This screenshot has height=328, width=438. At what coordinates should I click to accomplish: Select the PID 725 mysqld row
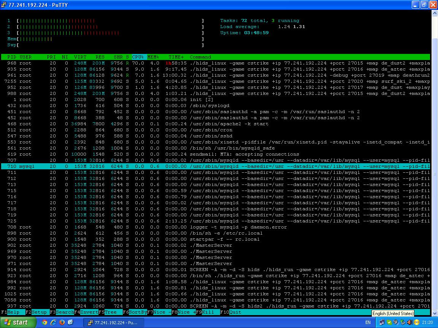215,221
